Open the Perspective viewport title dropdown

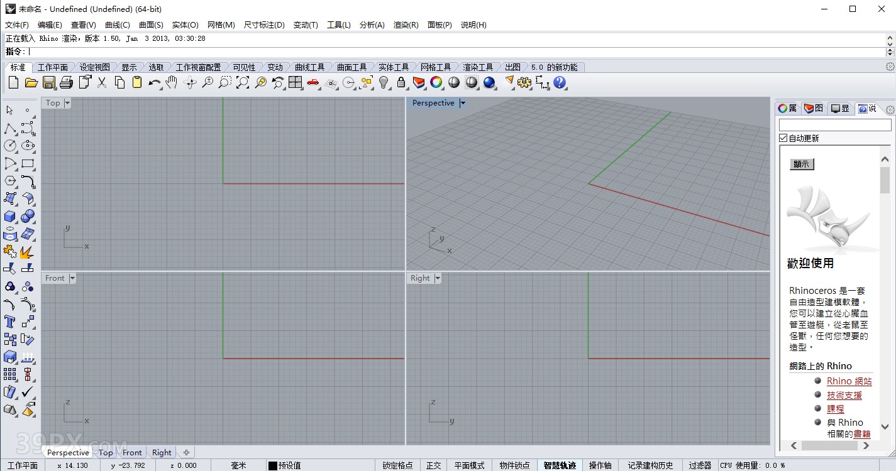coord(463,102)
